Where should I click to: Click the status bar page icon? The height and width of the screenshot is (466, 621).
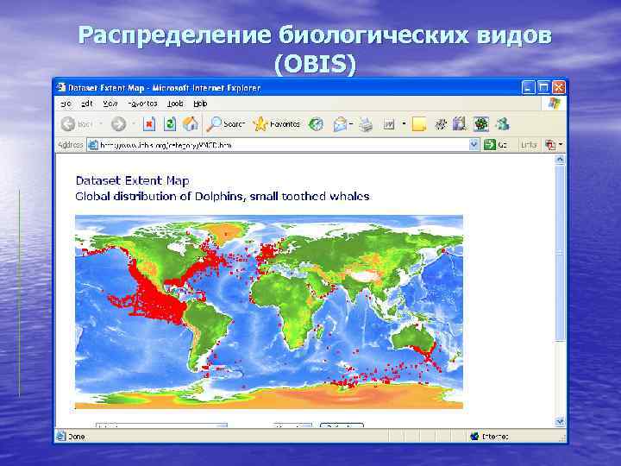pos(60,437)
